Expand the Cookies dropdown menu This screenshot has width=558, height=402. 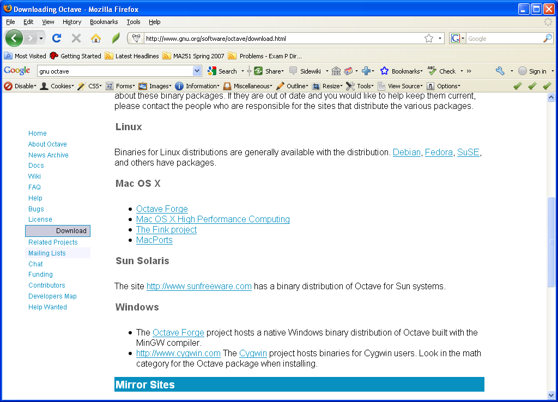click(x=58, y=86)
